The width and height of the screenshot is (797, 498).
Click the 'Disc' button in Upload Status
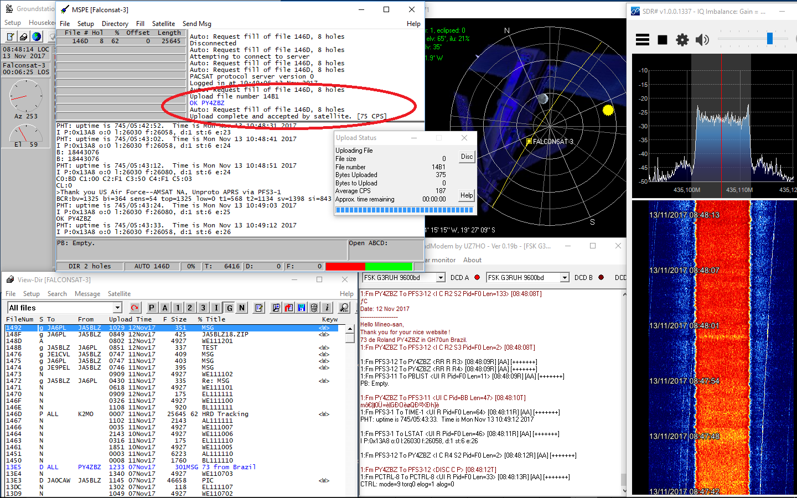[x=467, y=157]
